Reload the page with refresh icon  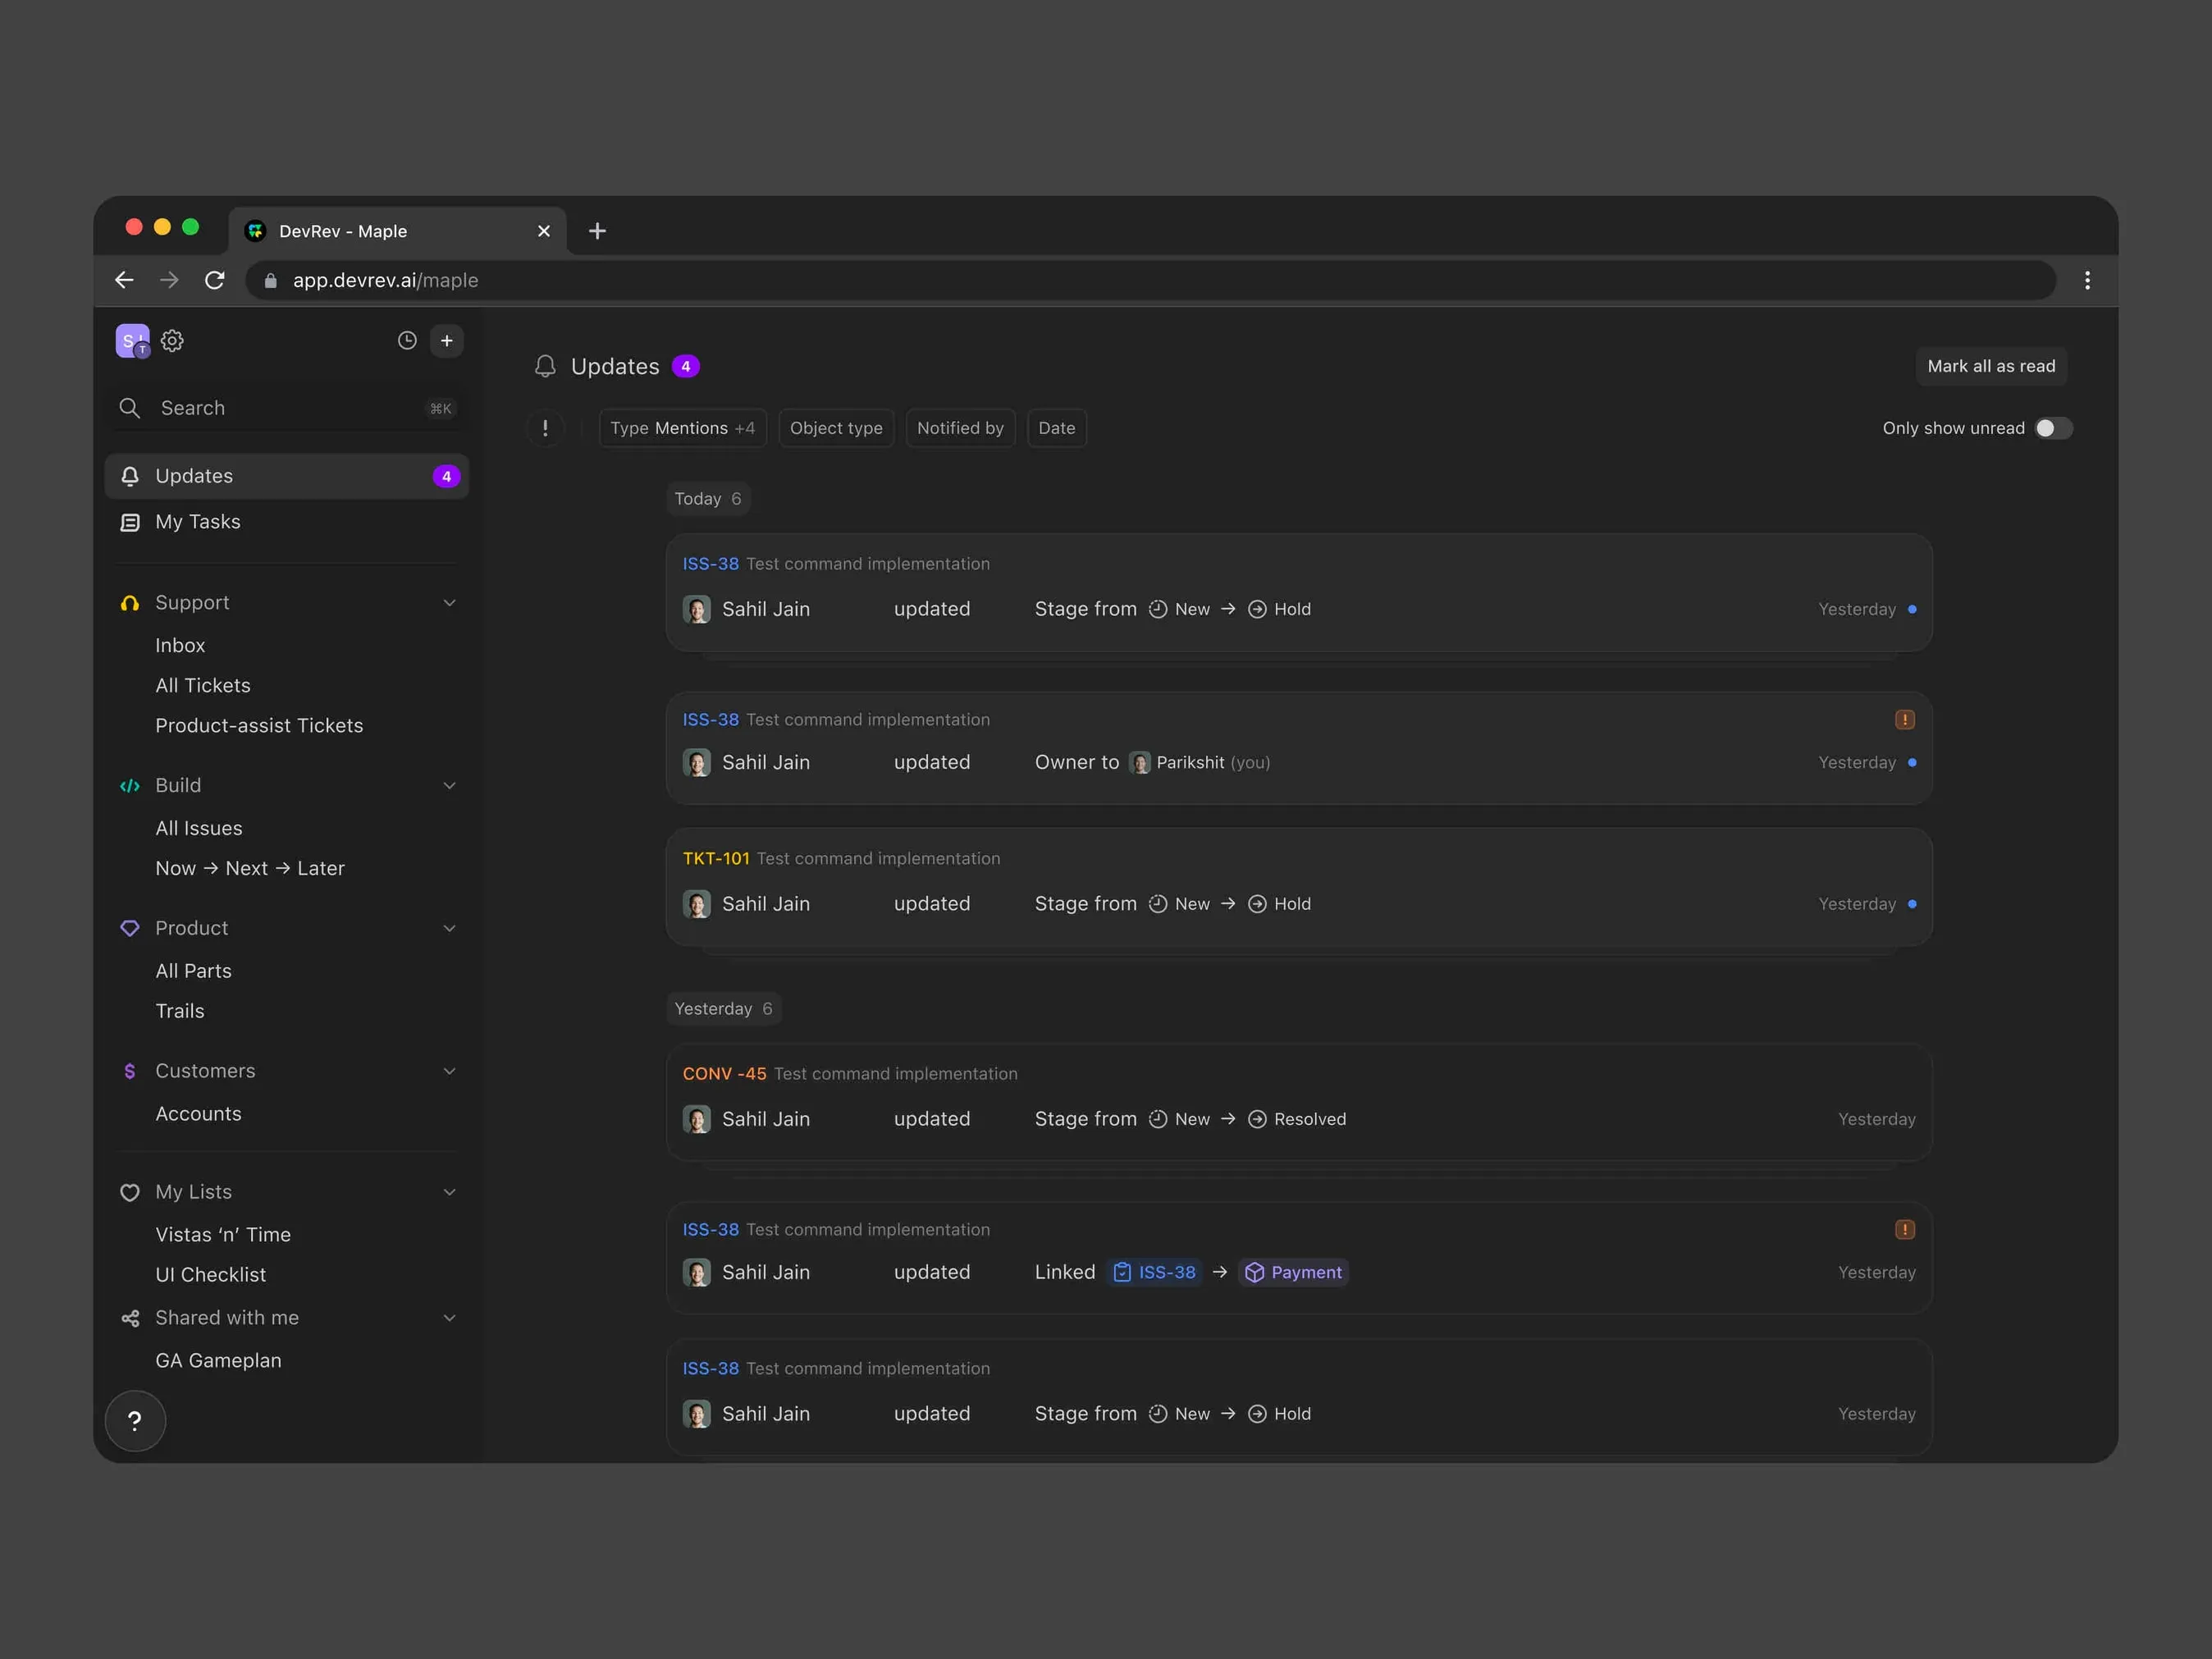click(215, 280)
